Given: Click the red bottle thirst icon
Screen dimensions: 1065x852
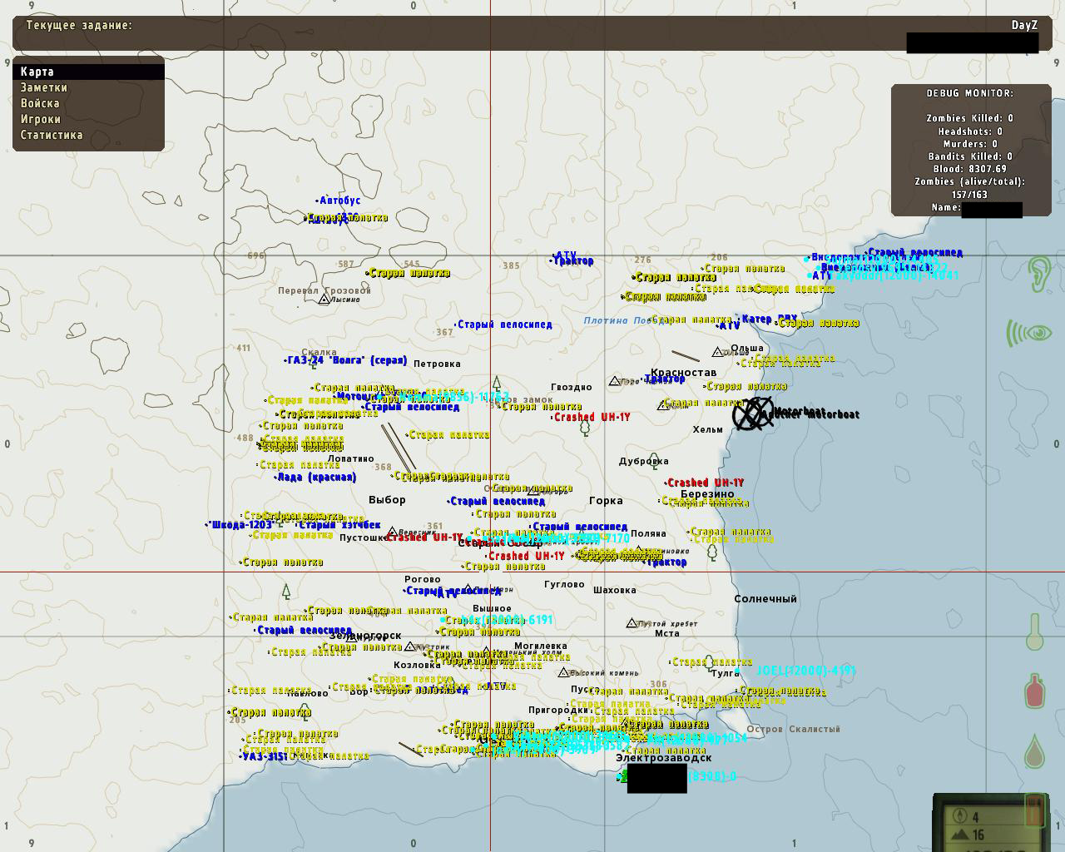Looking at the screenshot, I should [x=1034, y=691].
